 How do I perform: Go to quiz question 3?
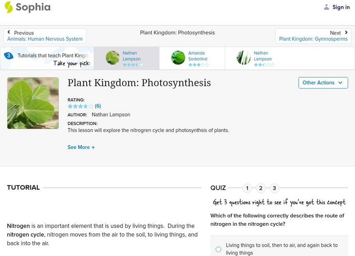point(275,188)
